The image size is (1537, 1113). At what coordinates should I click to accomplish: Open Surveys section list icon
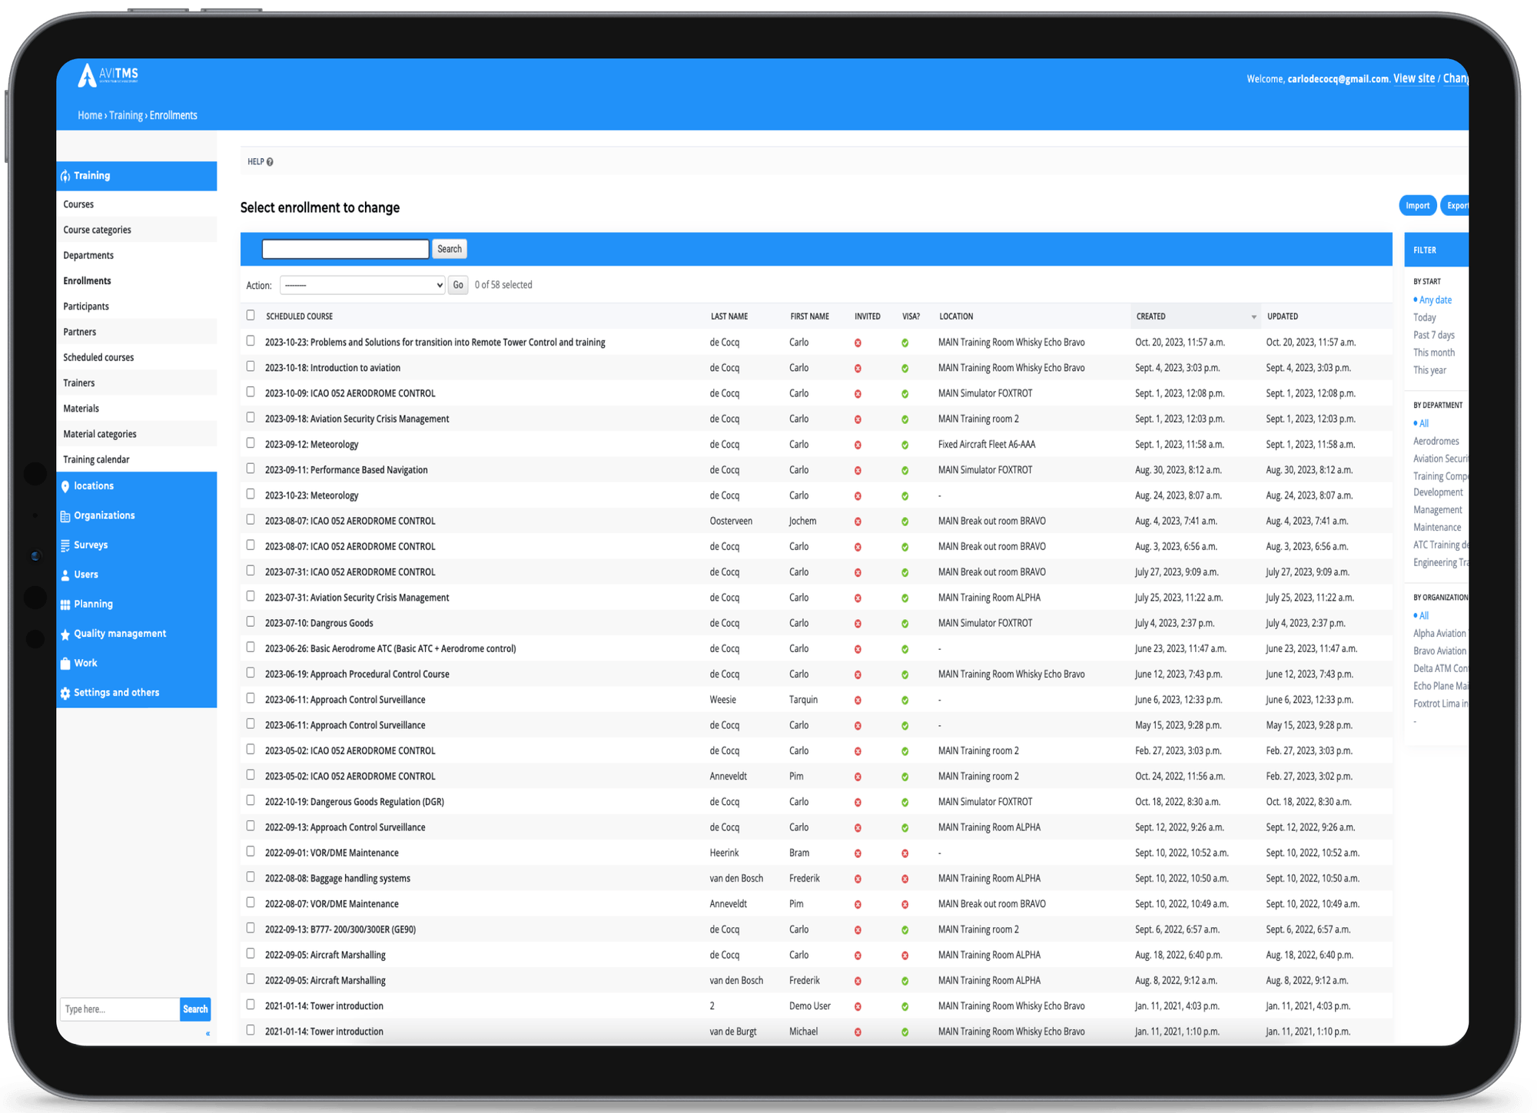pos(65,545)
